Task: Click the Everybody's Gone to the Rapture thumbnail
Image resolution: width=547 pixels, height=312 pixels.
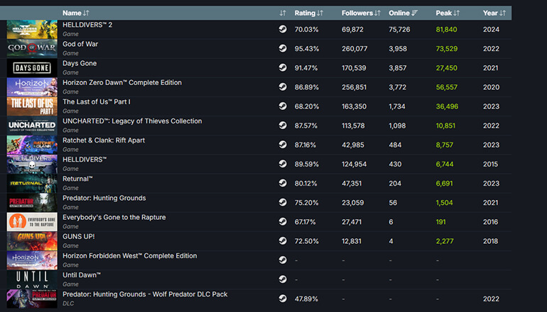Action: click(x=32, y=222)
